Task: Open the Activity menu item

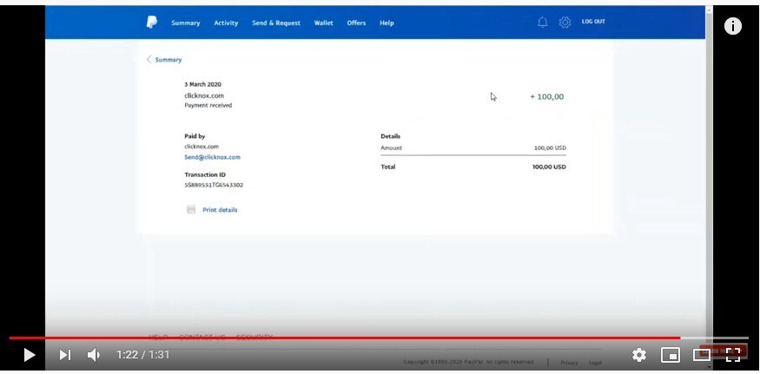Action: pyautogui.click(x=226, y=23)
